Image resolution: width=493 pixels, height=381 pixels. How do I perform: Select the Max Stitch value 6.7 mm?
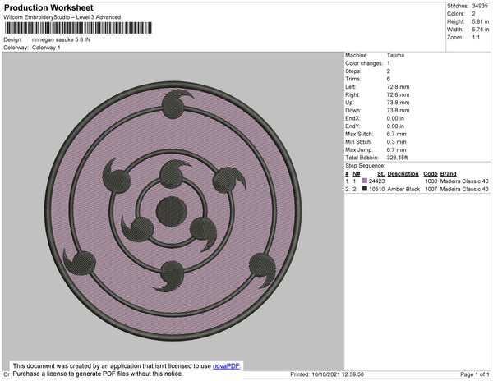[397, 134]
